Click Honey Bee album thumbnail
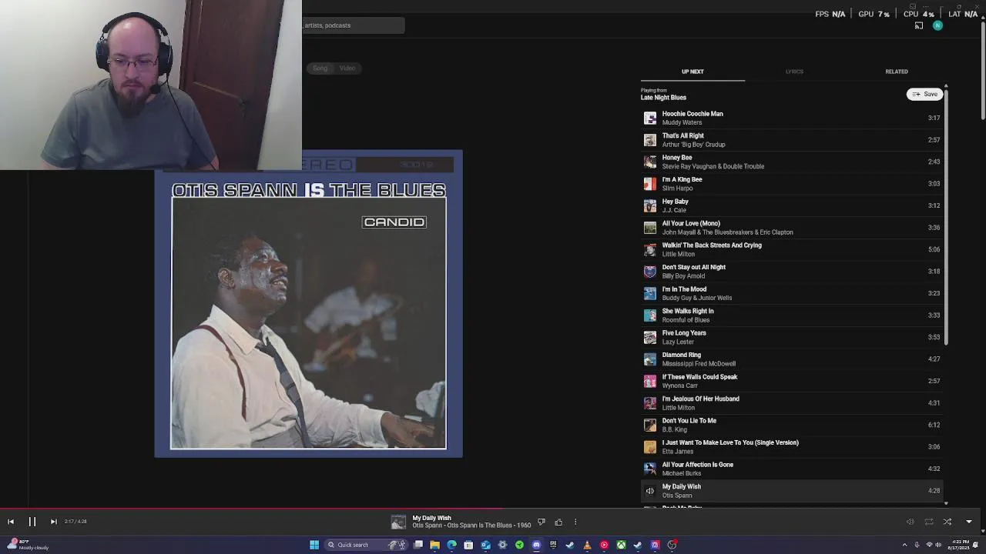Screen dimensions: 986x554 tap(650, 162)
